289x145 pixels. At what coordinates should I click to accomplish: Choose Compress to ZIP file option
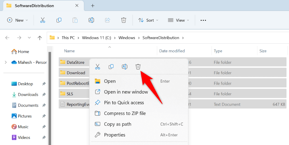pyautogui.click(x=125, y=114)
